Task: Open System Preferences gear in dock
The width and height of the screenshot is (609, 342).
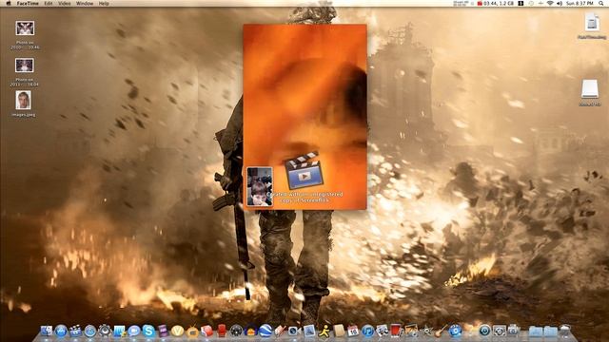Action: pos(105,331)
